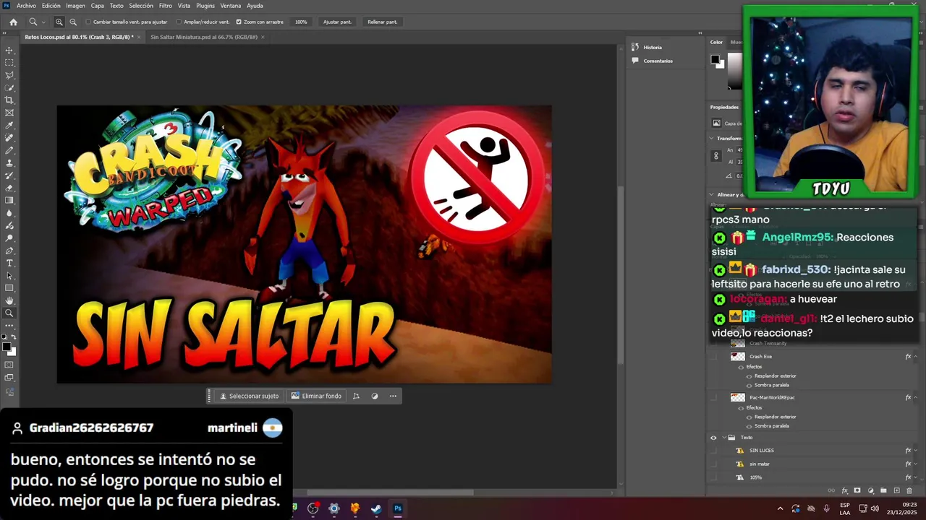
Task: Create a new layer with plus icon
Action: coord(896,491)
